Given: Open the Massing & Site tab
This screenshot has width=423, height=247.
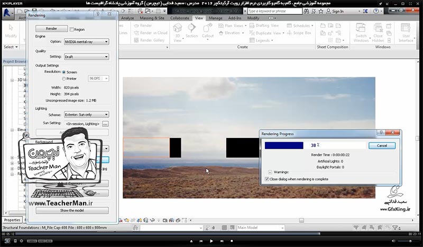Looking at the screenshot, I should [152, 18].
